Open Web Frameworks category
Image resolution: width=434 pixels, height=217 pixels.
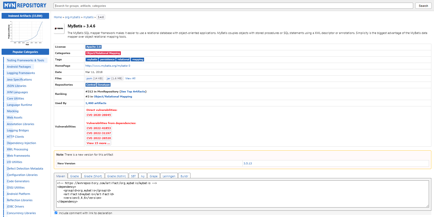(18, 156)
